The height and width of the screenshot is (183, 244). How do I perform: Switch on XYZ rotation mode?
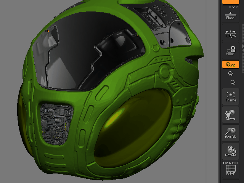pyautogui.click(x=230, y=65)
